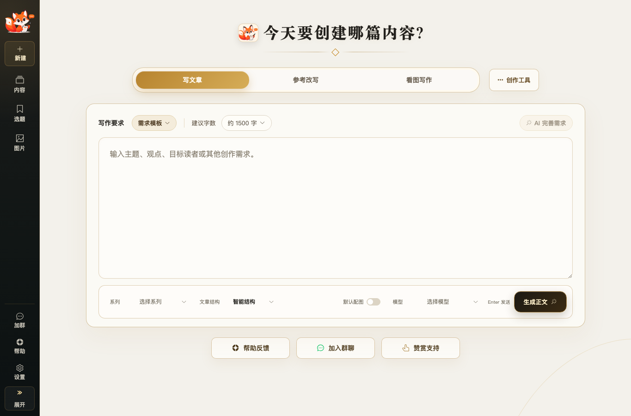631x416 pixels.
Task: Click the 建议字数 label
Action: pos(203,123)
